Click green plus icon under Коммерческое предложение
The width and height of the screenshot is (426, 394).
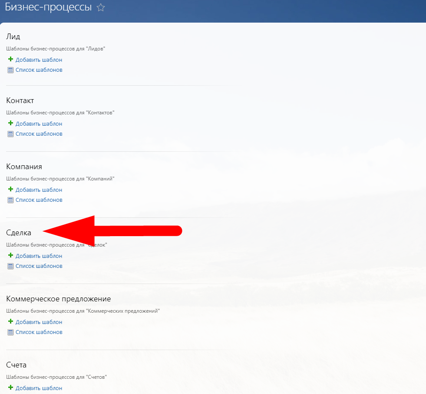click(10, 322)
